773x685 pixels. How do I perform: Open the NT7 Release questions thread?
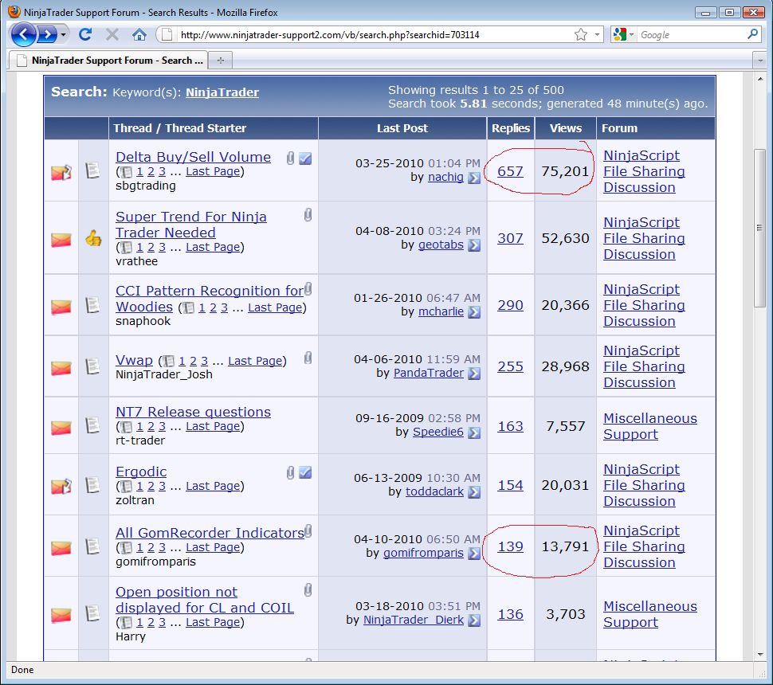[193, 412]
